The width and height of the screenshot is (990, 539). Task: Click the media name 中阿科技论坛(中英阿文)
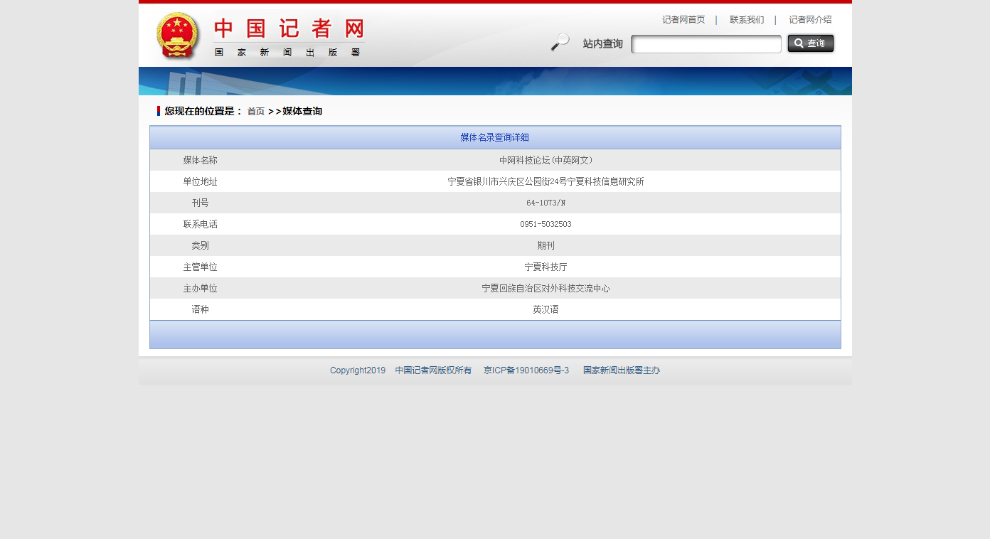coord(545,161)
